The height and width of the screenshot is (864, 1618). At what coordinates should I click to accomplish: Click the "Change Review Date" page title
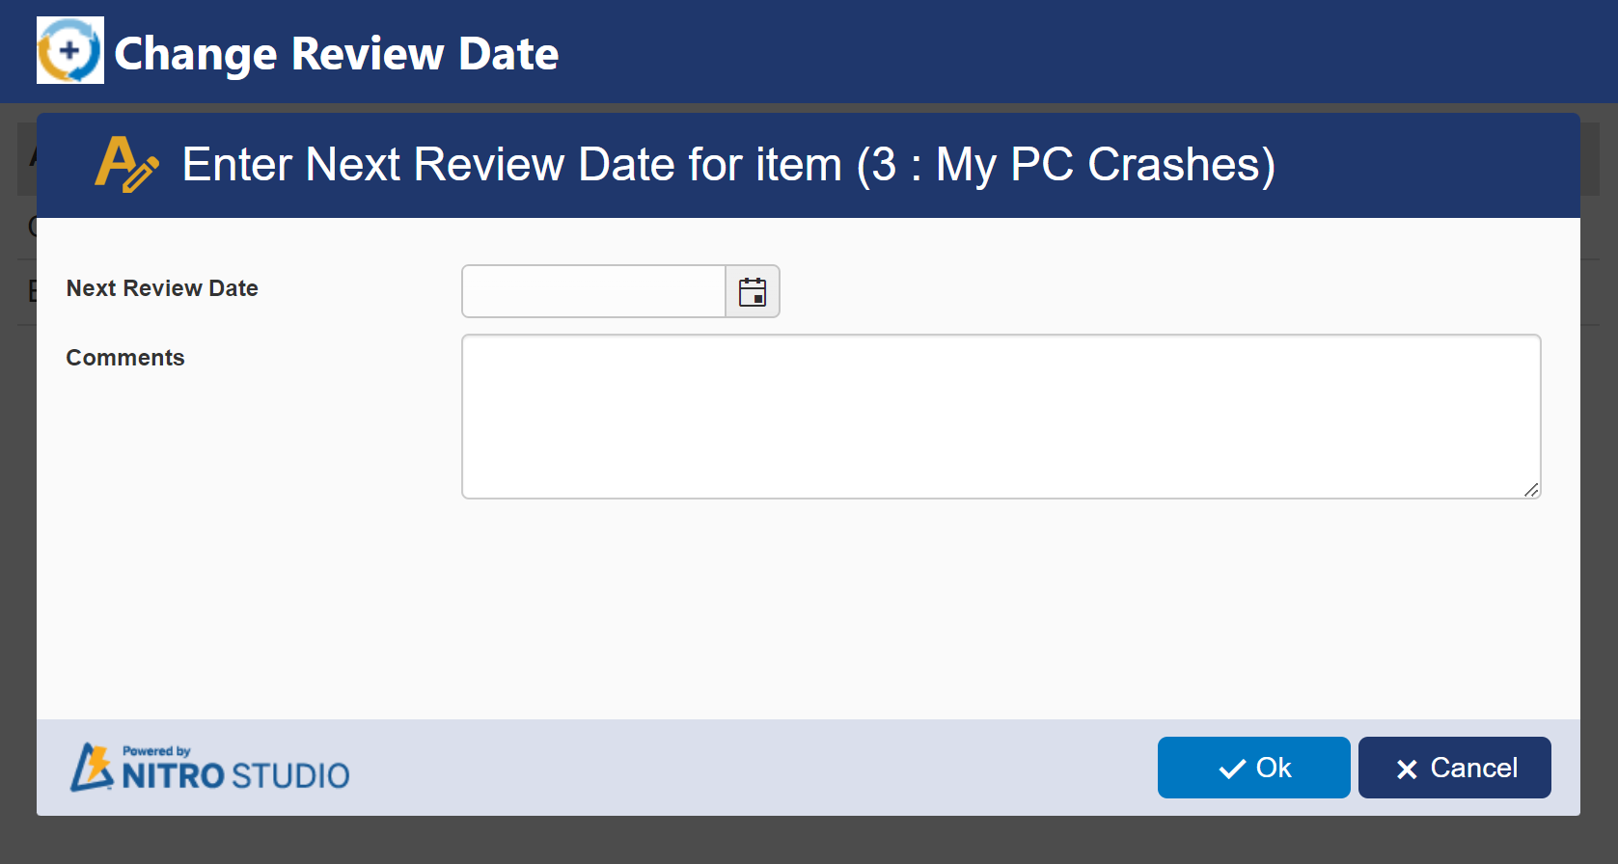point(336,53)
